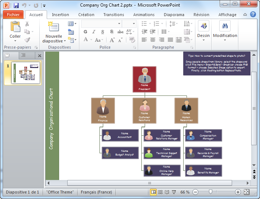Click the next slide double arrow button
This screenshot has height=199, width=260.
(x=254, y=177)
